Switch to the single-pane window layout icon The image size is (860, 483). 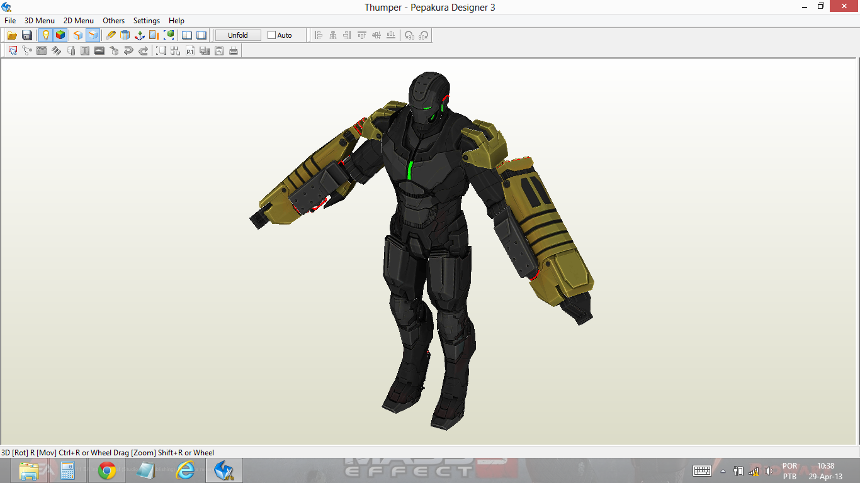(201, 35)
